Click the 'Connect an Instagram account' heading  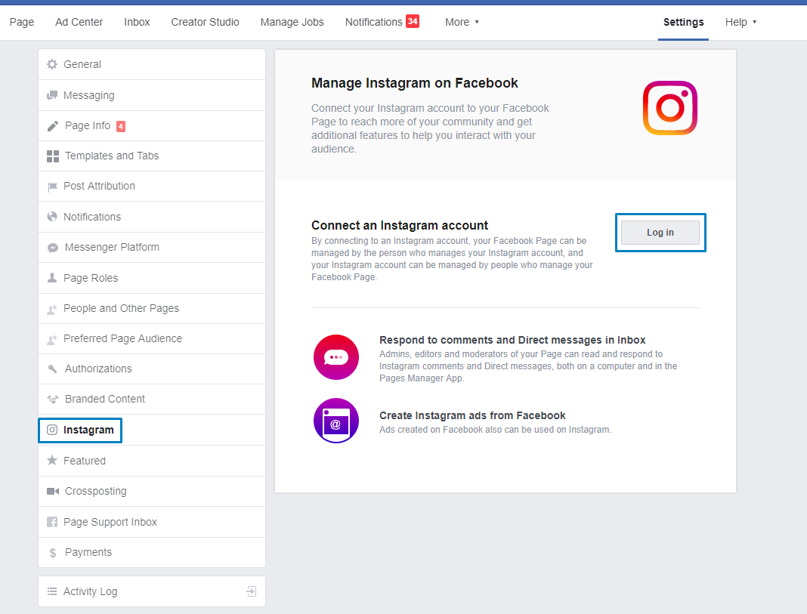(x=400, y=225)
